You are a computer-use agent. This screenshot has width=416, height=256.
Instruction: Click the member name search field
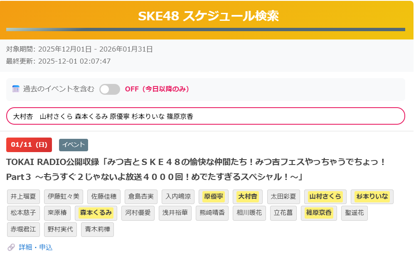206,116
